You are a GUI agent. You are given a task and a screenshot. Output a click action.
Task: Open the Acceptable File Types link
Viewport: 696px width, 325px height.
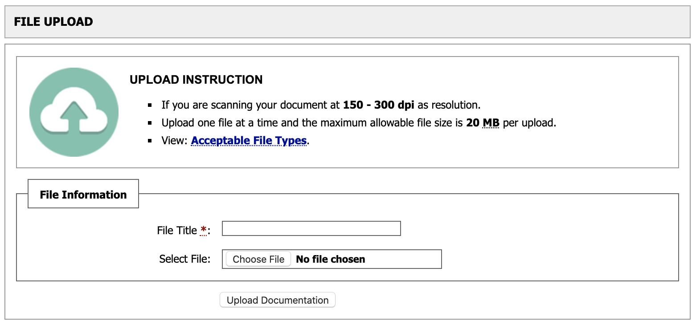[249, 140]
